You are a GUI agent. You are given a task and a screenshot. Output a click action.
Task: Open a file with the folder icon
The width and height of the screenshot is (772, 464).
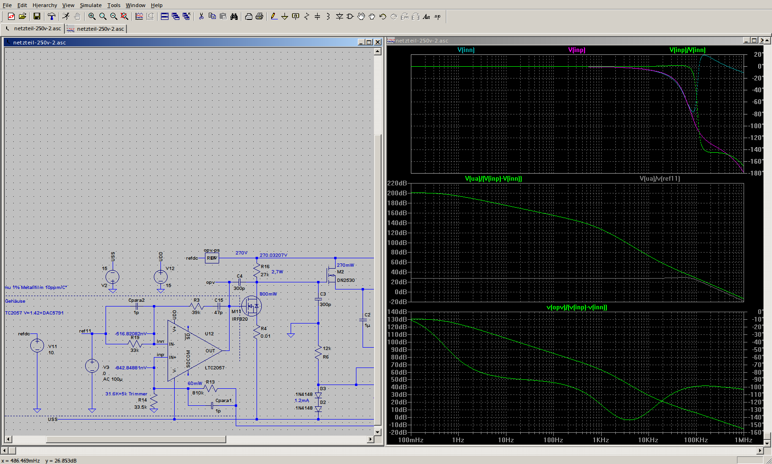[x=22, y=17]
